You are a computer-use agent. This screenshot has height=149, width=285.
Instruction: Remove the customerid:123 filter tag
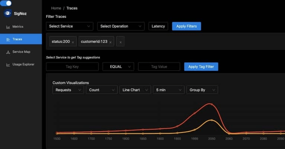111,42
